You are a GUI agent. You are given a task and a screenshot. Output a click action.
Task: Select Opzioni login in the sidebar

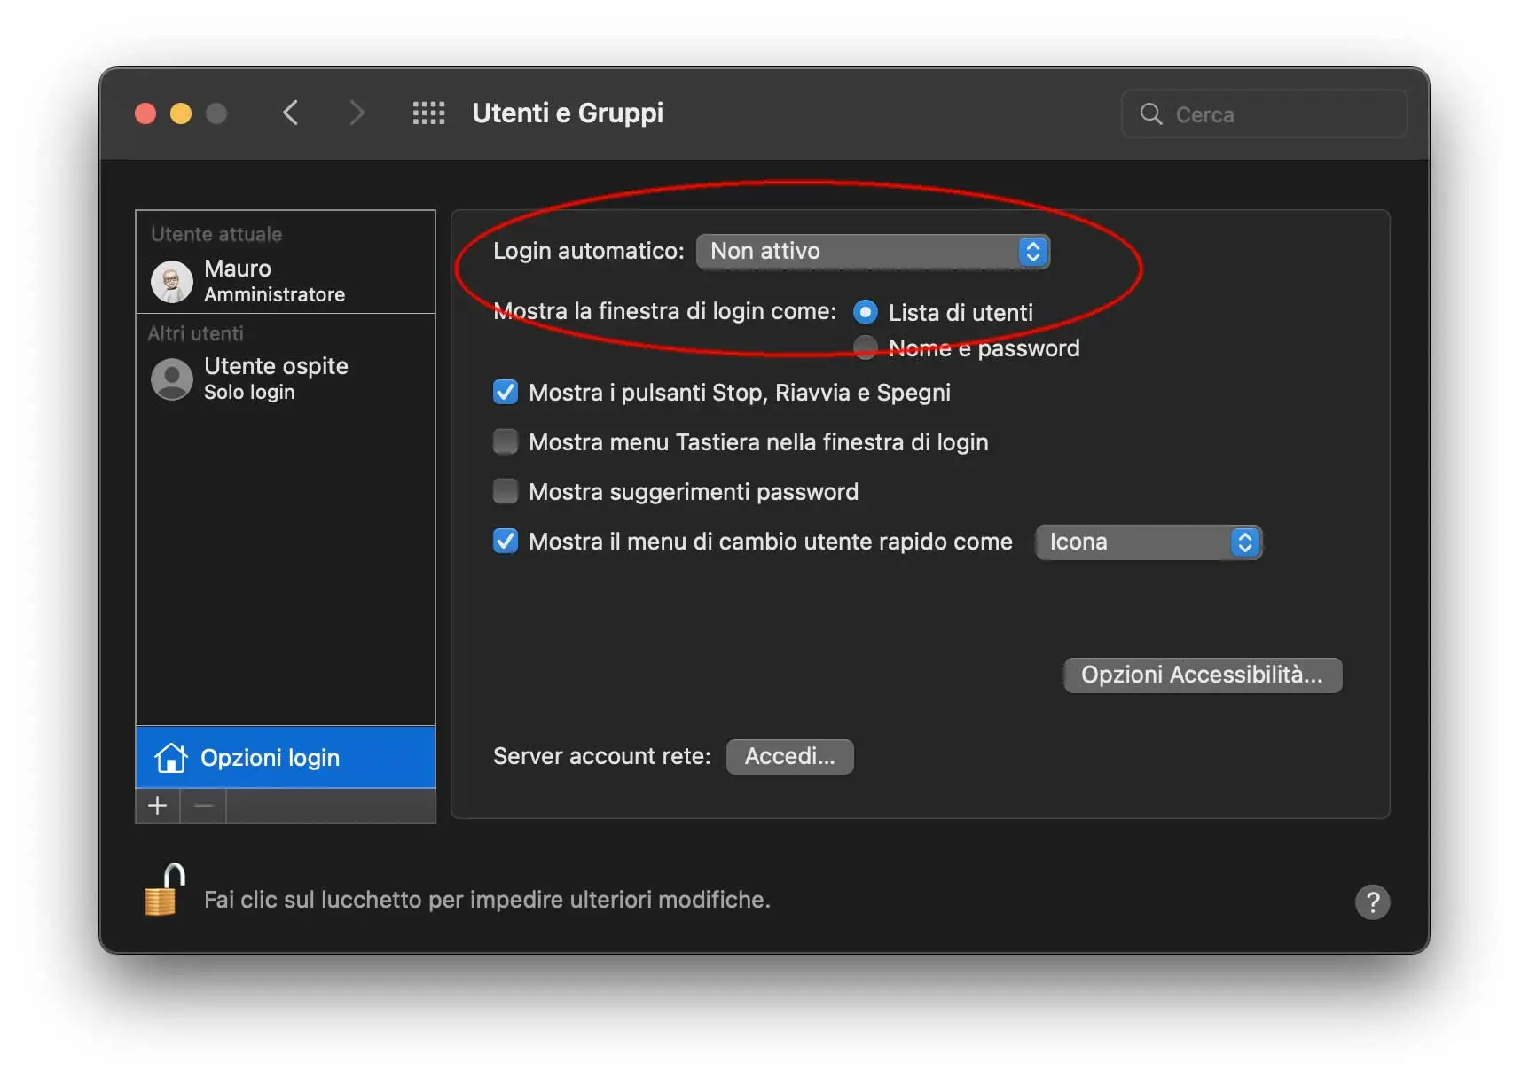pyautogui.click(x=269, y=757)
